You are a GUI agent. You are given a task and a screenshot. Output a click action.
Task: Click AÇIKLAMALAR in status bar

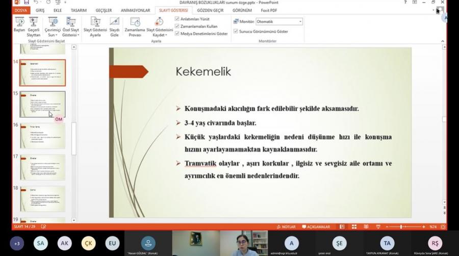point(316,226)
